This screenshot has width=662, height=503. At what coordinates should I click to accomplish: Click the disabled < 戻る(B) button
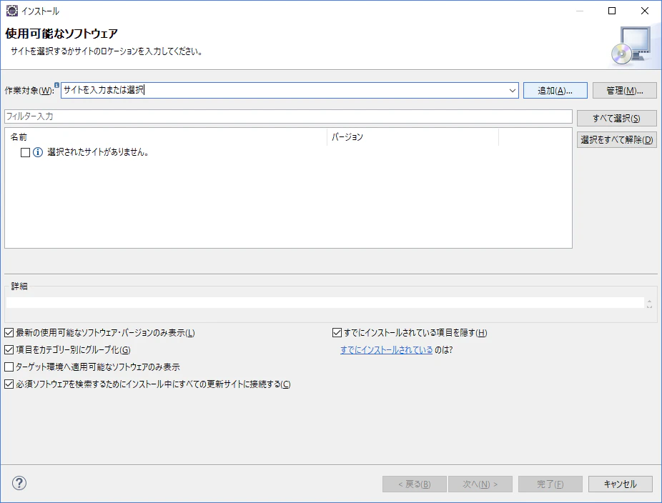click(414, 484)
